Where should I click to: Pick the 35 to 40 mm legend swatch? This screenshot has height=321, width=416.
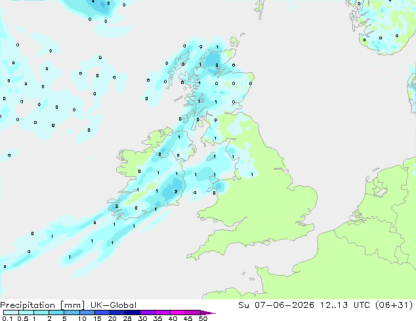tap(163, 312)
